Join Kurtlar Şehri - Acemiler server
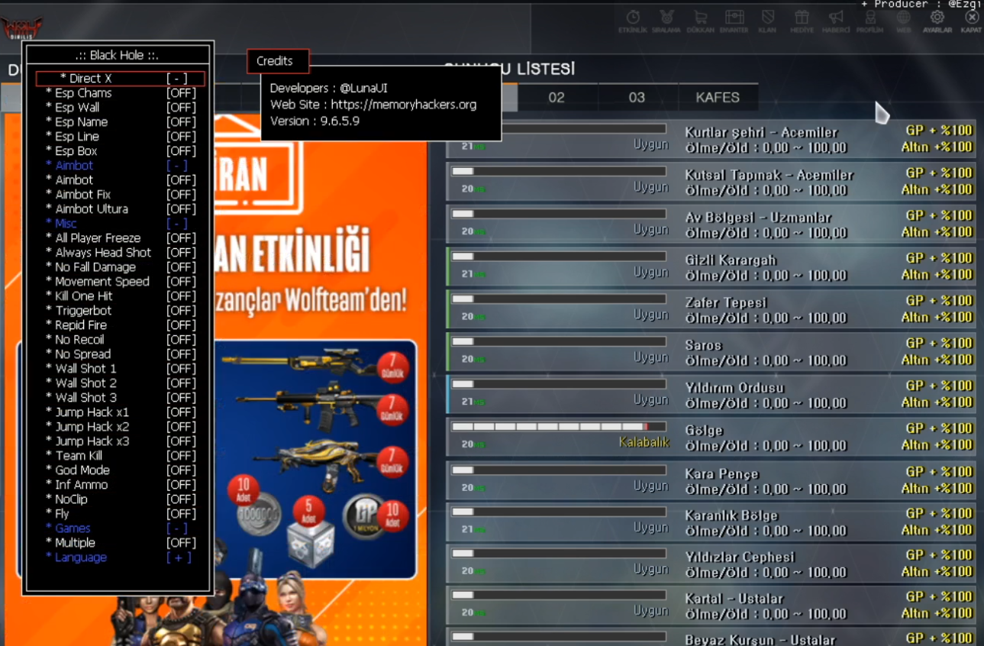The image size is (984, 646). tap(711, 139)
